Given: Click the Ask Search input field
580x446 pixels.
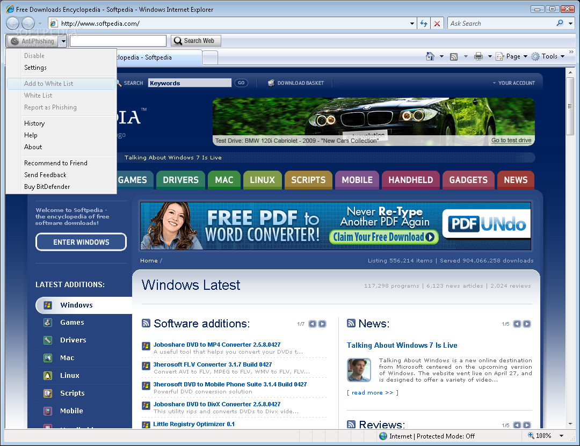Looking at the screenshot, I should click(501, 23).
